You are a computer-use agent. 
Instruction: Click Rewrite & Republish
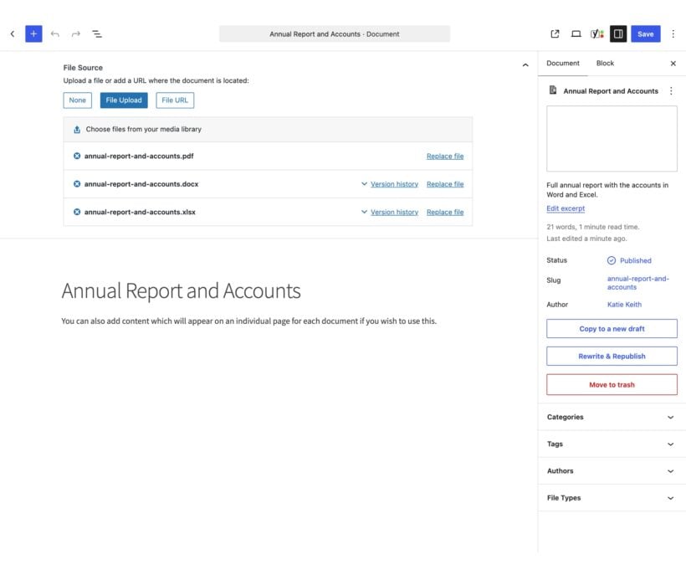(x=612, y=357)
